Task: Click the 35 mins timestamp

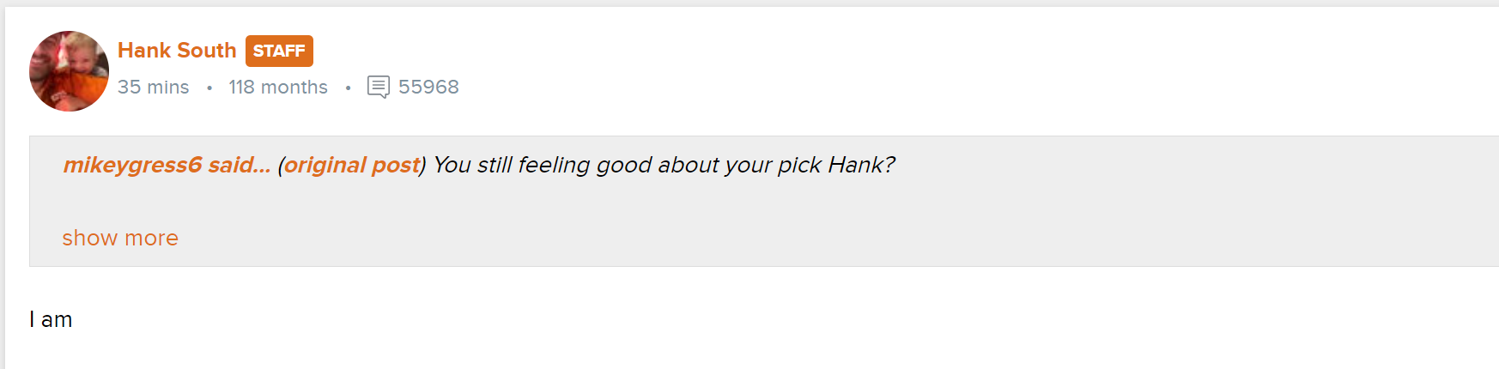Action: (153, 87)
